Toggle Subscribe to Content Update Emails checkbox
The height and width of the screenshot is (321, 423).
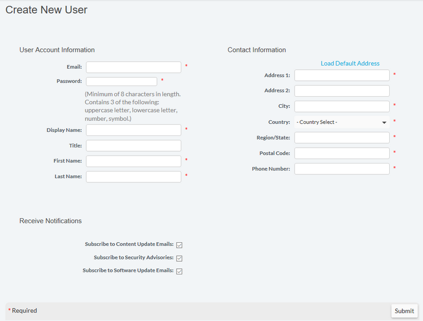(x=179, y=245)
